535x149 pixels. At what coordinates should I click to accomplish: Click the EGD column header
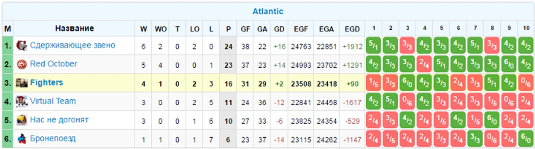352,29
